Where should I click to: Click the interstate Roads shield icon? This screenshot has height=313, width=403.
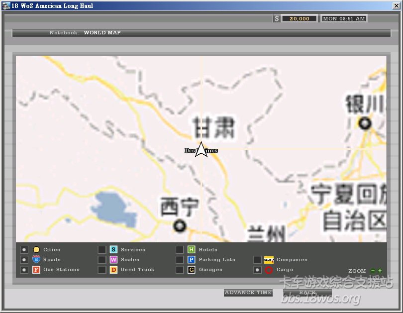coord(36,260)
